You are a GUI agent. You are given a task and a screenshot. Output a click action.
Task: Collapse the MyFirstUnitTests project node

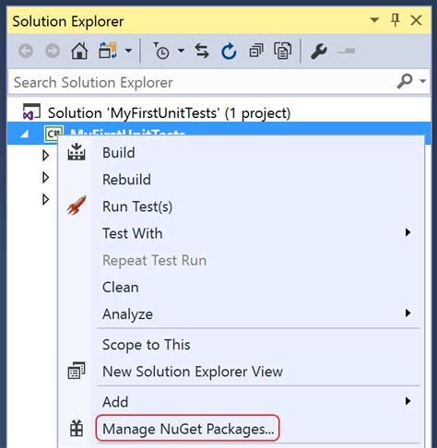pyautogui.click(x=25, y=134)
